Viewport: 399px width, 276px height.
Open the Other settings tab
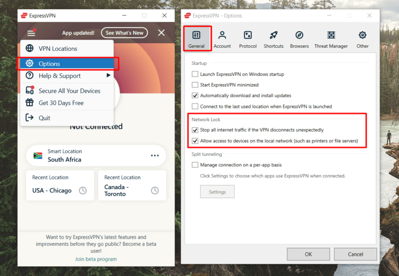coord(362,39)
